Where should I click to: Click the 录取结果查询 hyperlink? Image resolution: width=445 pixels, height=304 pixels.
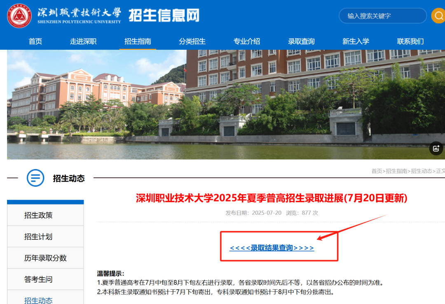pyautogui.click(x=272, y=248)
